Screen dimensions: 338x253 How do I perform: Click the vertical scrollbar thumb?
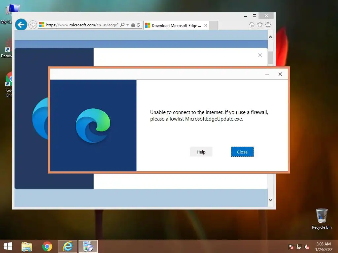click(271, 57)
